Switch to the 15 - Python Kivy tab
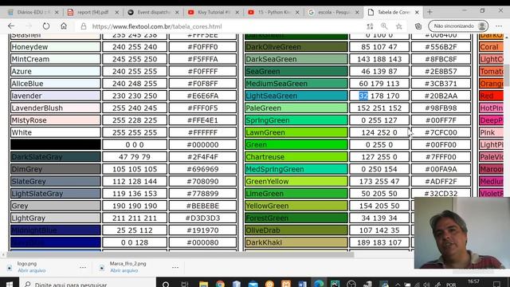 273,13
